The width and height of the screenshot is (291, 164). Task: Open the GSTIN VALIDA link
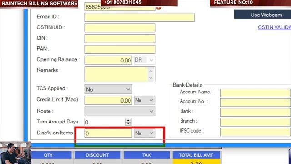point(274,27)
